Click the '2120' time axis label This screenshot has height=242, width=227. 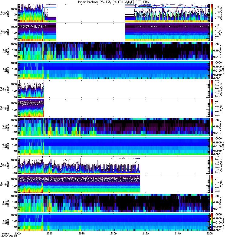click(146, 233)
